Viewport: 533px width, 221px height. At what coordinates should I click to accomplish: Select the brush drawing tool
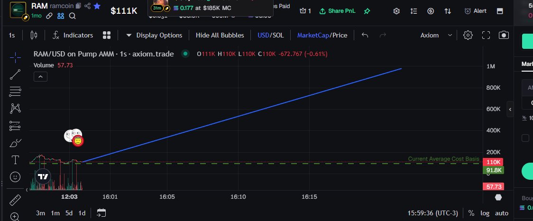coord(15,143)
